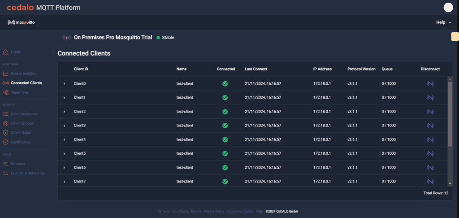This screenshot has height=218, width=459.
Task: Collapse the sidebar with the round arrow button
Action: (53, 51)
